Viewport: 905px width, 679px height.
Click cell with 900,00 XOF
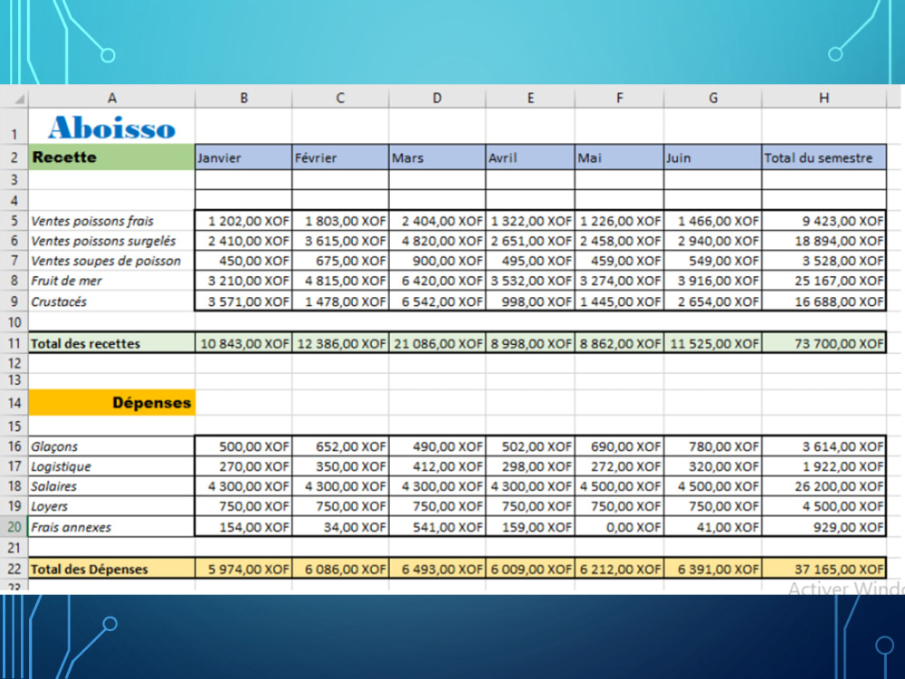[437, 261]
